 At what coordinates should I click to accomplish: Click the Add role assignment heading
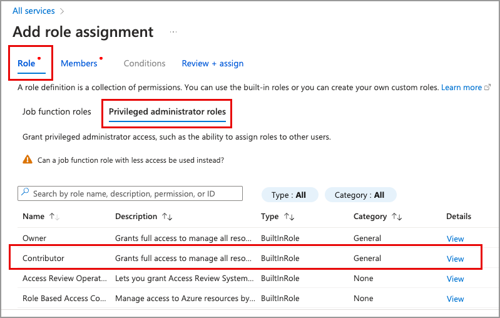[83, 32]
